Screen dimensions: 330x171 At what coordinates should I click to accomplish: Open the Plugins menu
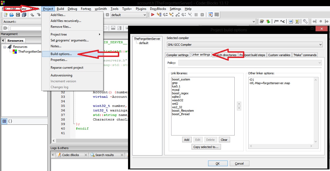(141, 9)
